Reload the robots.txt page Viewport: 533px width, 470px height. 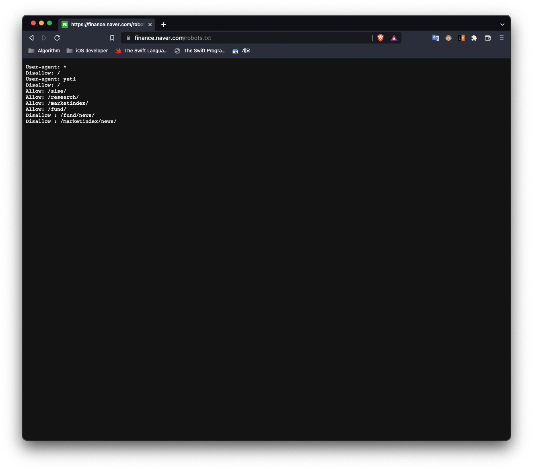point(57,38)
